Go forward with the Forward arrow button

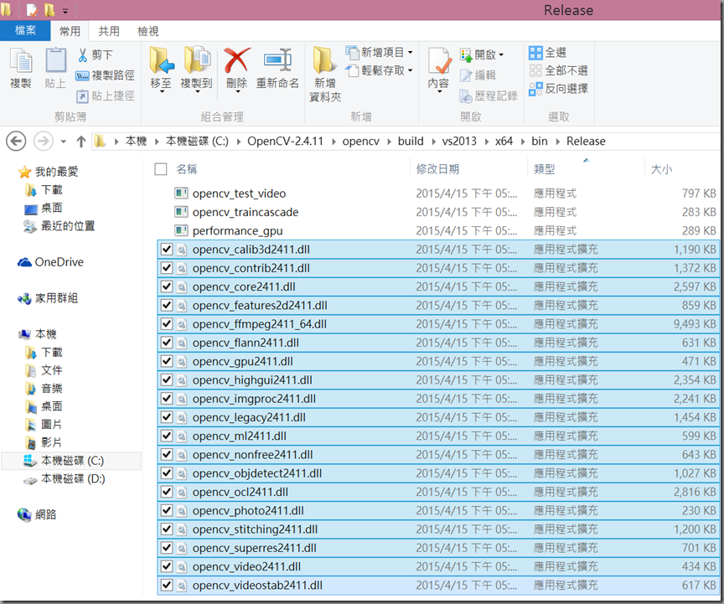tap(43, 141)
